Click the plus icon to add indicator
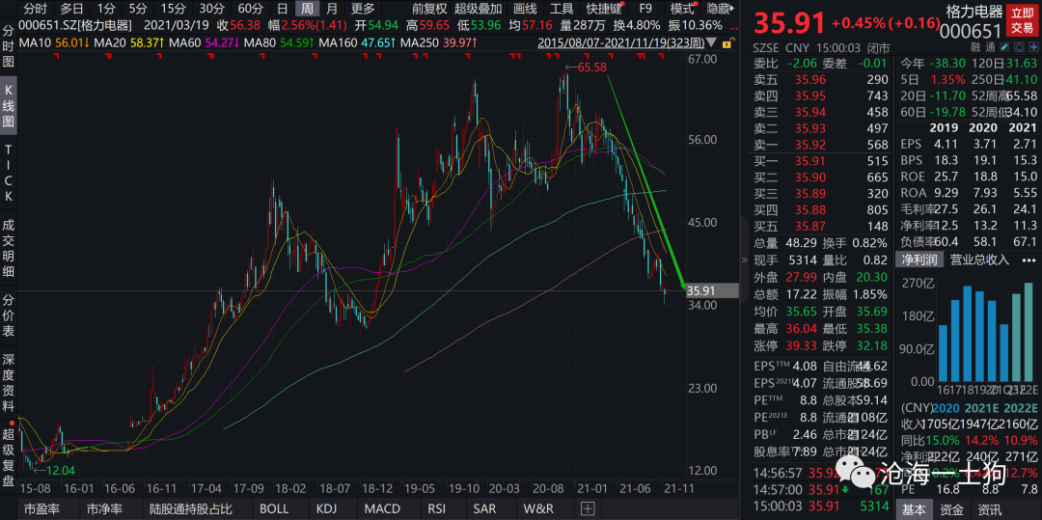The width and height of the screenshot is (1042, 520). tap(588, 509)
